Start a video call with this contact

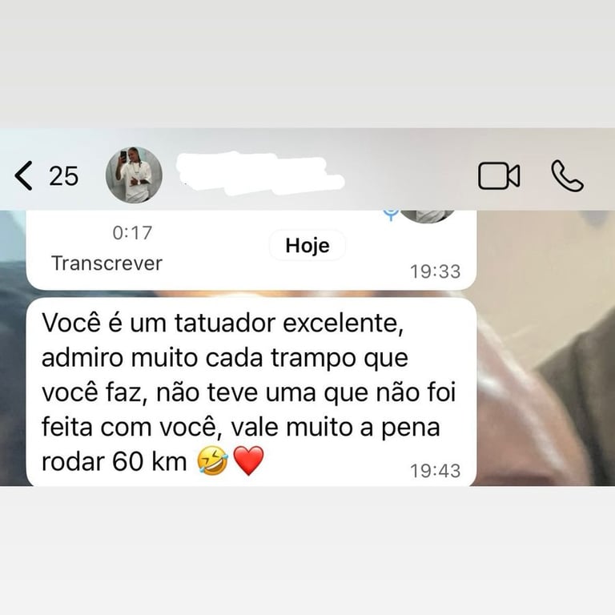pyautogui.click(x=499, y=175)
